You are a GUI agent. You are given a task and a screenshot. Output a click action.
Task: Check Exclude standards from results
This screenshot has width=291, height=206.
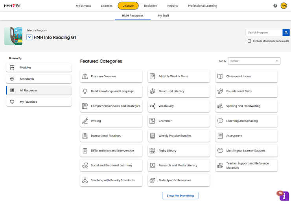tap(249, 41)
